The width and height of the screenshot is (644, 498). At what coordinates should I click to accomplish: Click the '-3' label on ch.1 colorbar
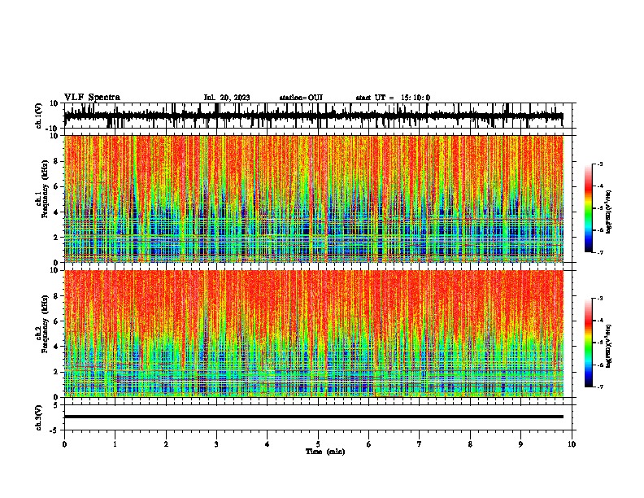tap(599, 164)
